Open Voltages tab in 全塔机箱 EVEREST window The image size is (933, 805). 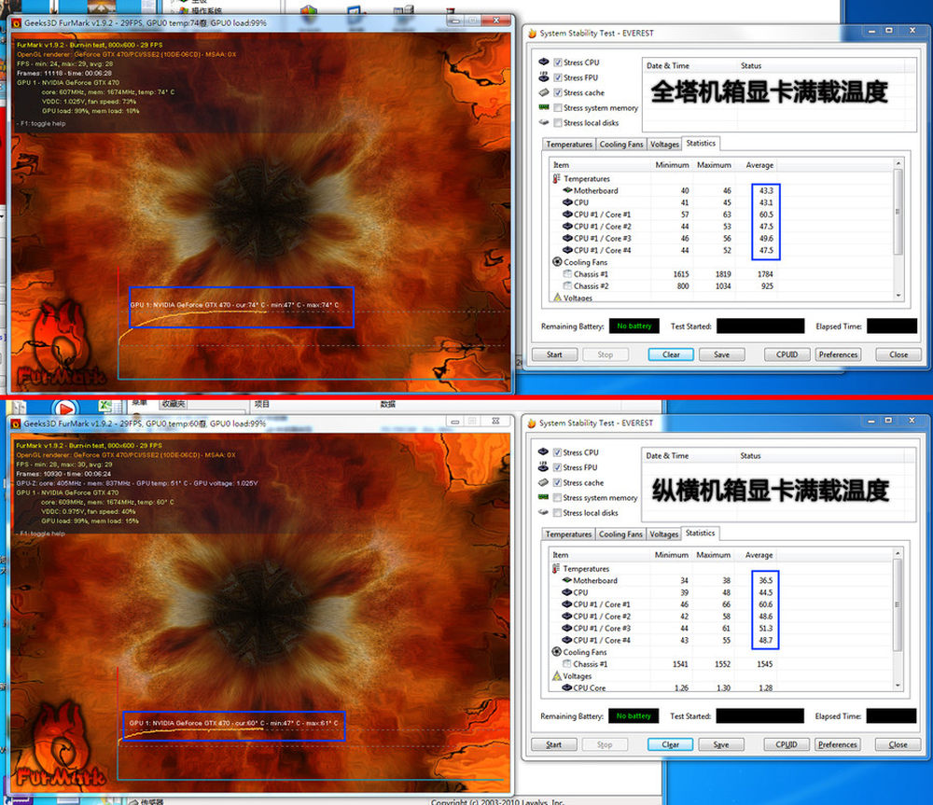pos(664,145)
